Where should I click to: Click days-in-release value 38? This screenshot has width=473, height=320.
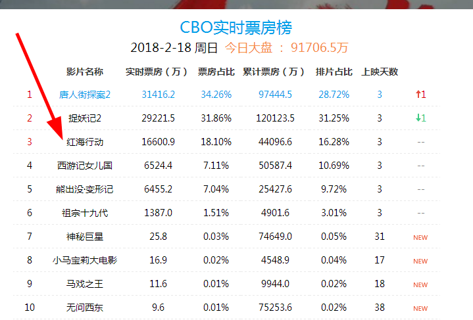[380, 308]
